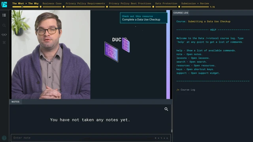Click the Course Log command prompt line
253x142 pixels.
(186, 90)
